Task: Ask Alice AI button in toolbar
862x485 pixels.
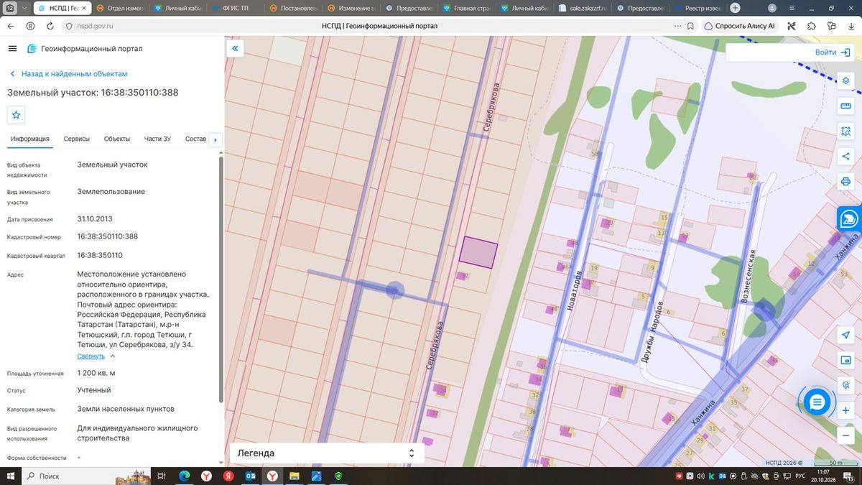Action: point(739,26)
